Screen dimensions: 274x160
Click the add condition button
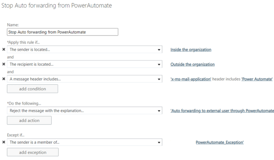pos(32,89)
